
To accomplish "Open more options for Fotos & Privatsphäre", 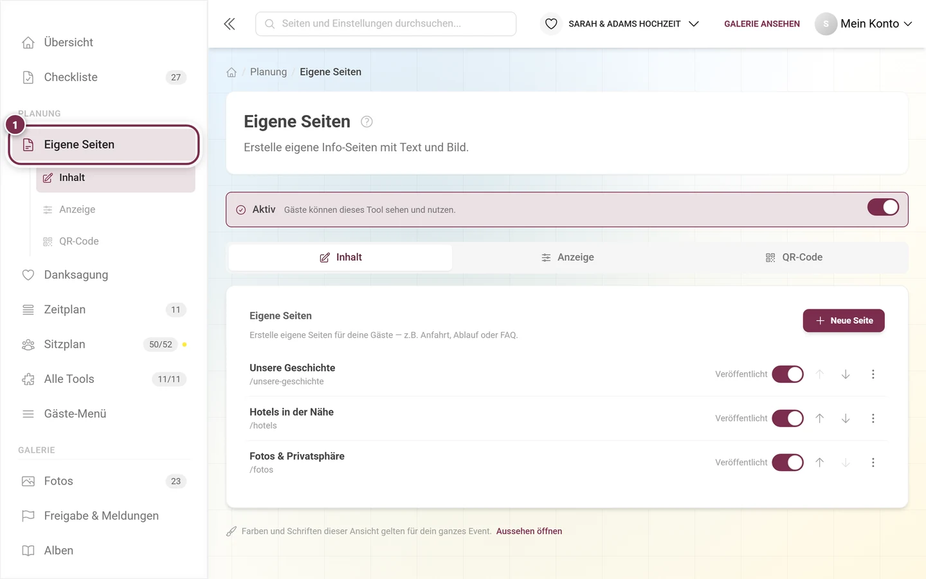I will click(x=873, y=463).
